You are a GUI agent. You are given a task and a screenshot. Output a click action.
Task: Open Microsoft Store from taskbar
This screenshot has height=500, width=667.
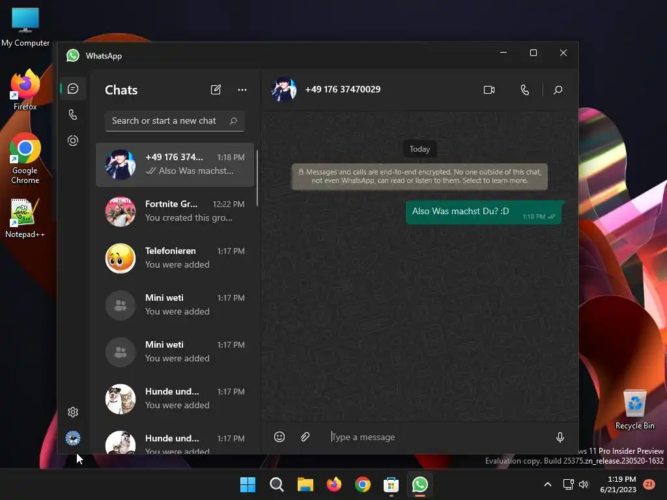(x=391, y=484)
